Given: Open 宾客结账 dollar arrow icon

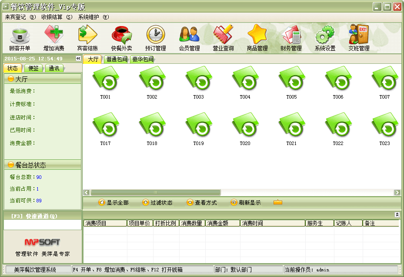Looking at the screenshot, I should point(87,34).
